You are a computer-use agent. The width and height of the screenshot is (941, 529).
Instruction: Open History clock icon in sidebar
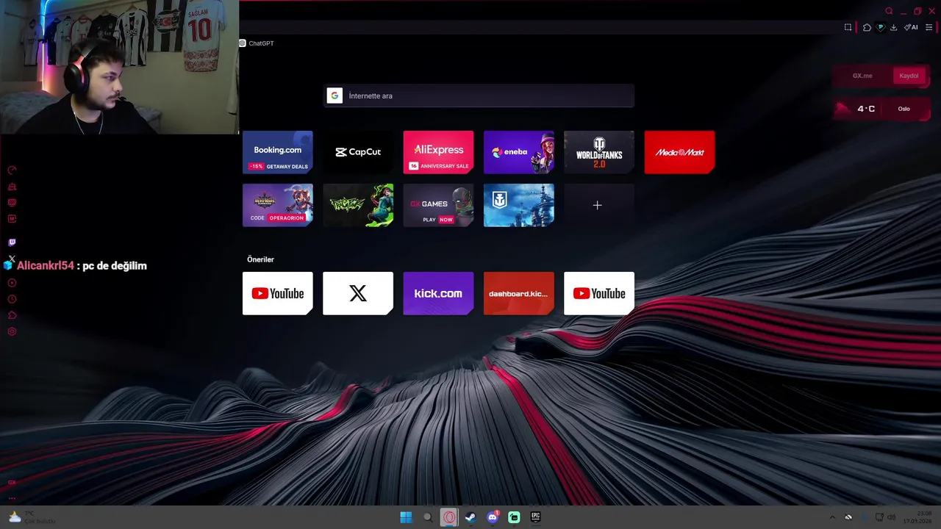[12, 299]
